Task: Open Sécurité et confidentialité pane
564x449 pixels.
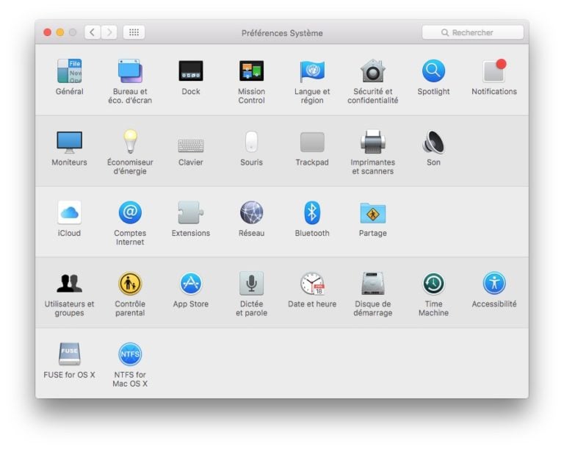Action: point(372,71)
